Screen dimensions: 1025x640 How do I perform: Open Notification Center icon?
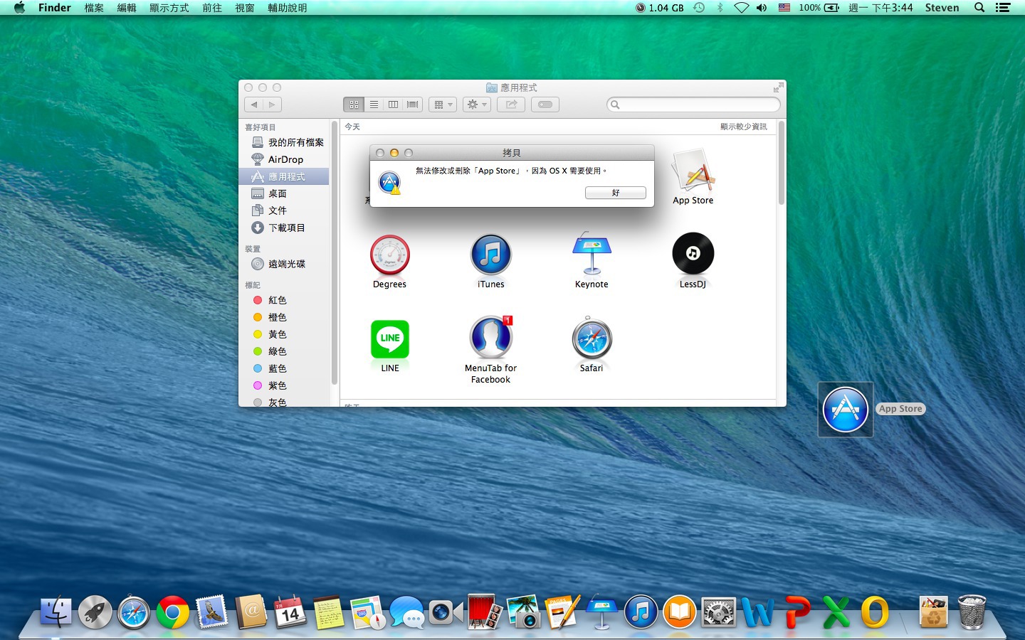click(x=1003, y=8)
